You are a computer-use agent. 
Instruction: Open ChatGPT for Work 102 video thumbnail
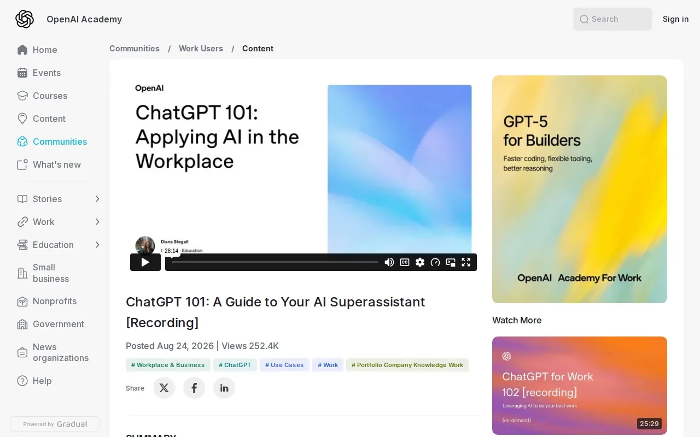pyautogui.click(x=580, y=386)
